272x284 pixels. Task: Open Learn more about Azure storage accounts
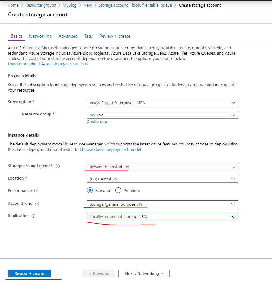click(x=46, y=64)
